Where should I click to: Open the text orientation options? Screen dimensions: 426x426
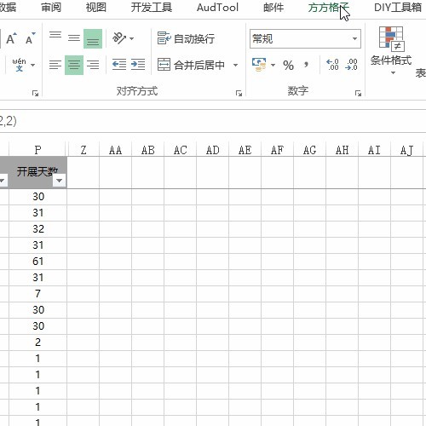(x=123, y=38)
